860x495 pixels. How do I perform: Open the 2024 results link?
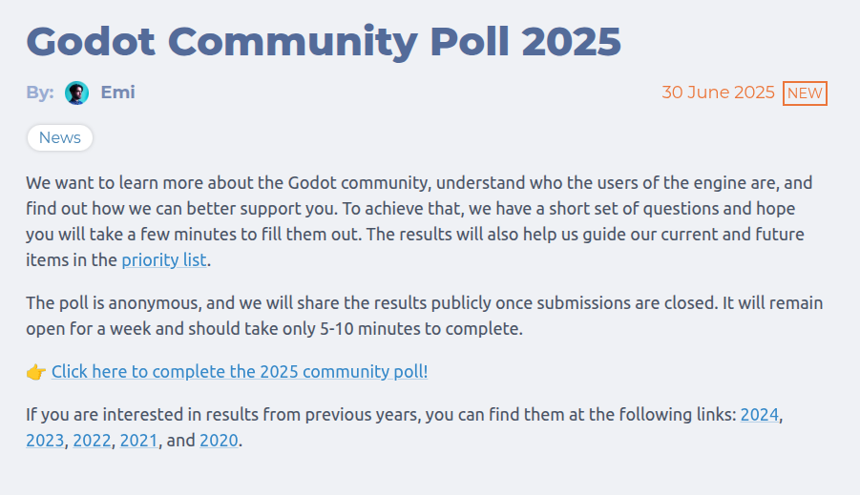click(760, 415)
